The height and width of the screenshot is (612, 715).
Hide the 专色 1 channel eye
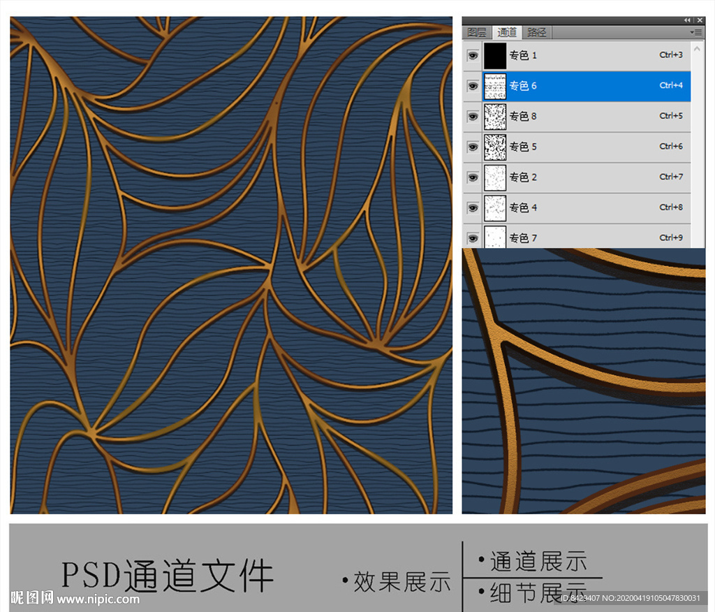(473, 56)
